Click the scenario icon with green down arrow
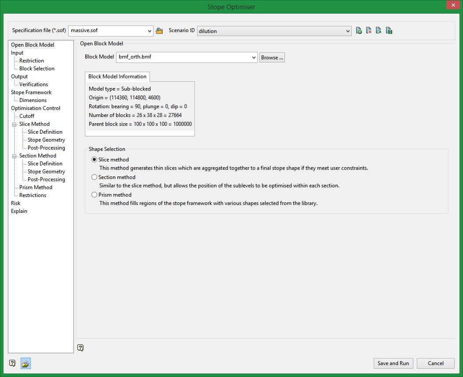This screenshot has height=377, width=463. tap(379, 31)
